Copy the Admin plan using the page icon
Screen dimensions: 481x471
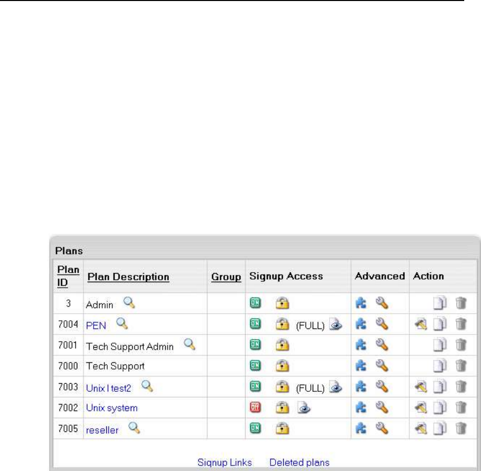(x=440, y=303)
